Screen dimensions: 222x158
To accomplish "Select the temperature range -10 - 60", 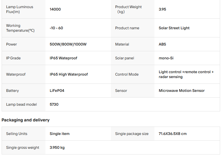I will click(x=56, y=28).
